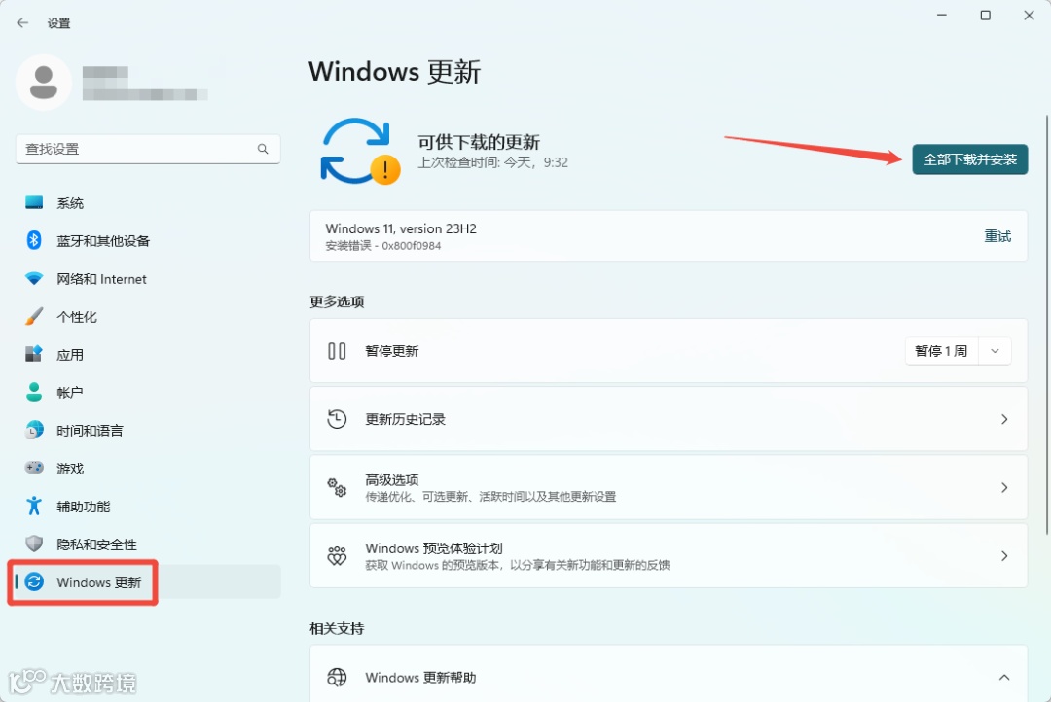The image size is (1051, 702).
Task: Maximize the Settings window
Action: click(985, 15)
